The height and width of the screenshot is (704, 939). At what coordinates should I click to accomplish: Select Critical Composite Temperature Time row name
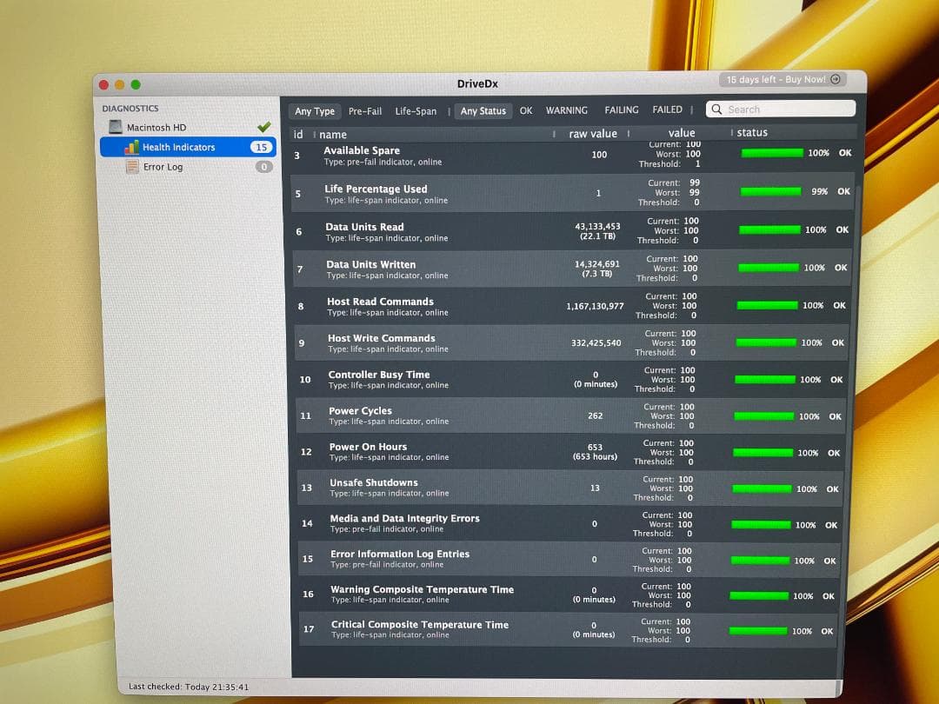tap(420, 625)
